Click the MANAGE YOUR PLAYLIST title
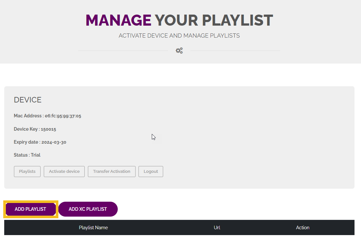This screenshot has width=361, height=250. (x=179, y=20)
